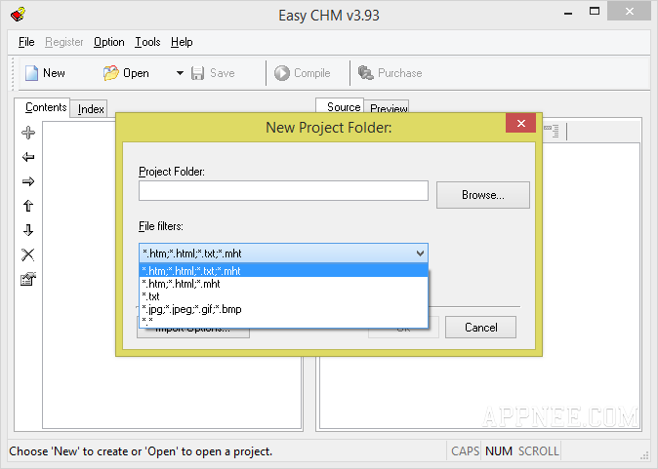Select filter *.htm;*.html;*.mht option
The width and height of the screenshot is (658, 469).
(283, 284)
